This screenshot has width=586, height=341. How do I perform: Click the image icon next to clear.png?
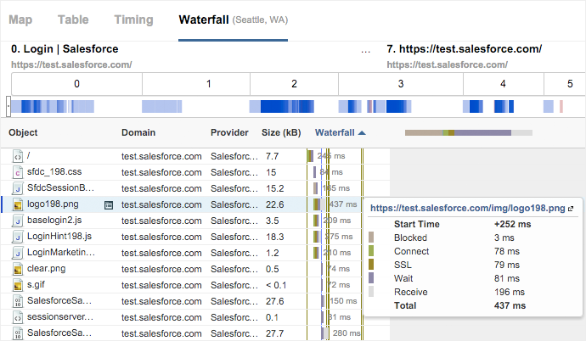coord(17,269)
